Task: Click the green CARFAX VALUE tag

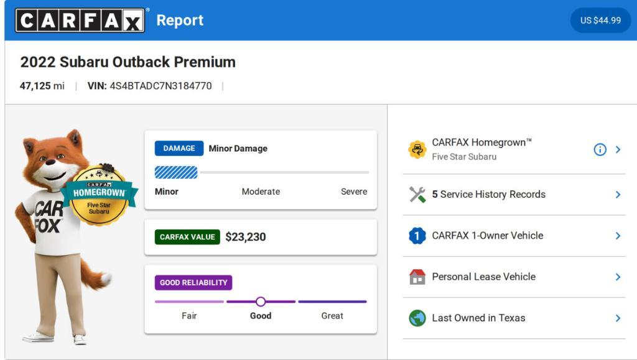Action: (187, 237)
